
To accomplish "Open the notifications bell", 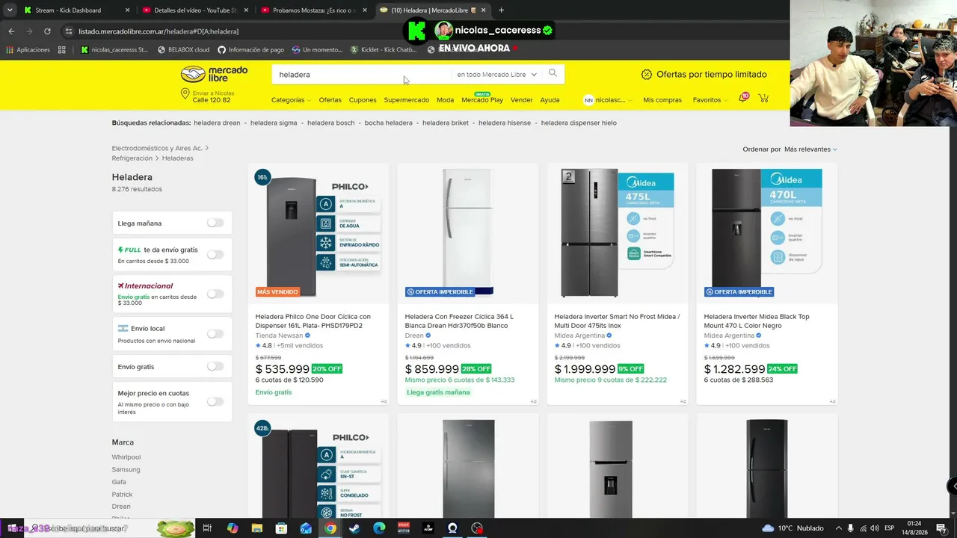I will (x=742, y=99).
